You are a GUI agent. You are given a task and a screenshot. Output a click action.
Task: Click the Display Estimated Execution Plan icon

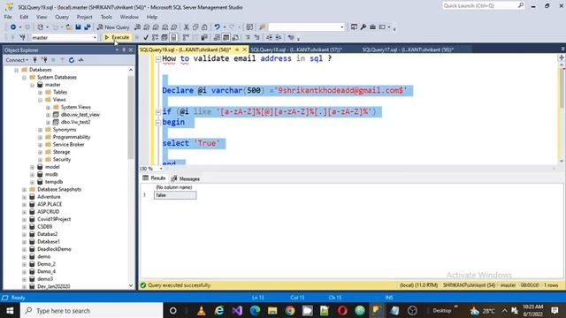(155, 37)
